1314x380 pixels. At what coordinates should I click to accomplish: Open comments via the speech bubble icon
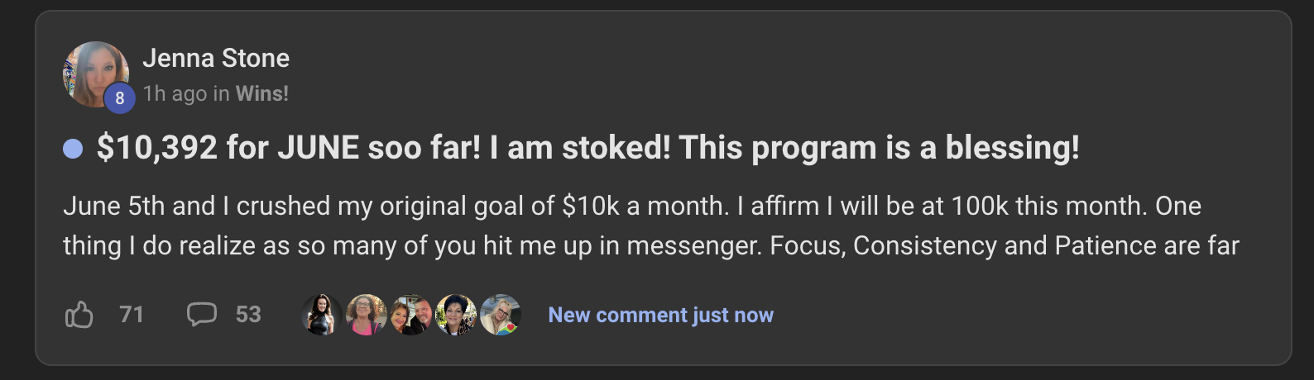pos(201,314)
